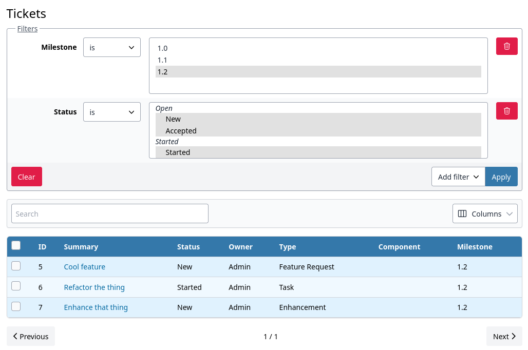Toggle the New status option
The width and height of the screenshot is (528, 350).
(x=318, y=119)
